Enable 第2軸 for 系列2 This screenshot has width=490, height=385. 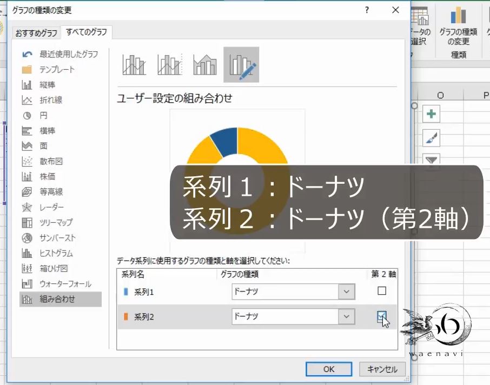(381, 316)
